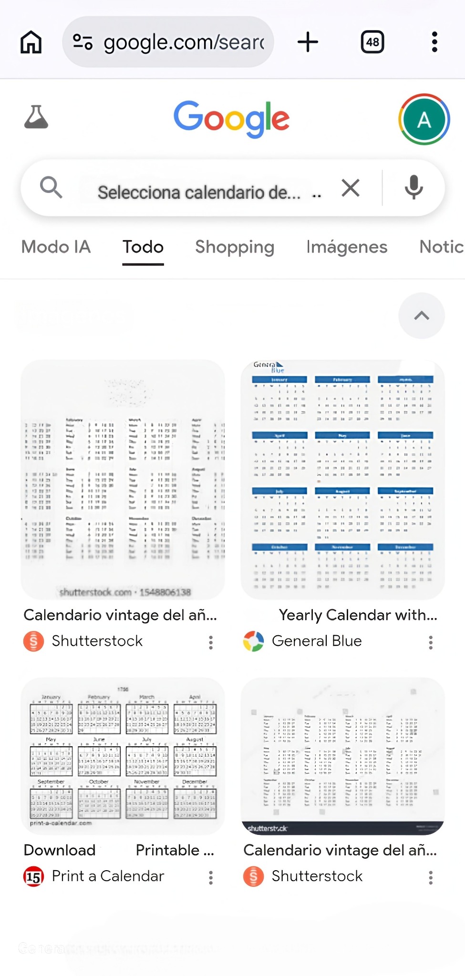
Task: Open the tab switcher showing 48 tabs
Action: 372,42
